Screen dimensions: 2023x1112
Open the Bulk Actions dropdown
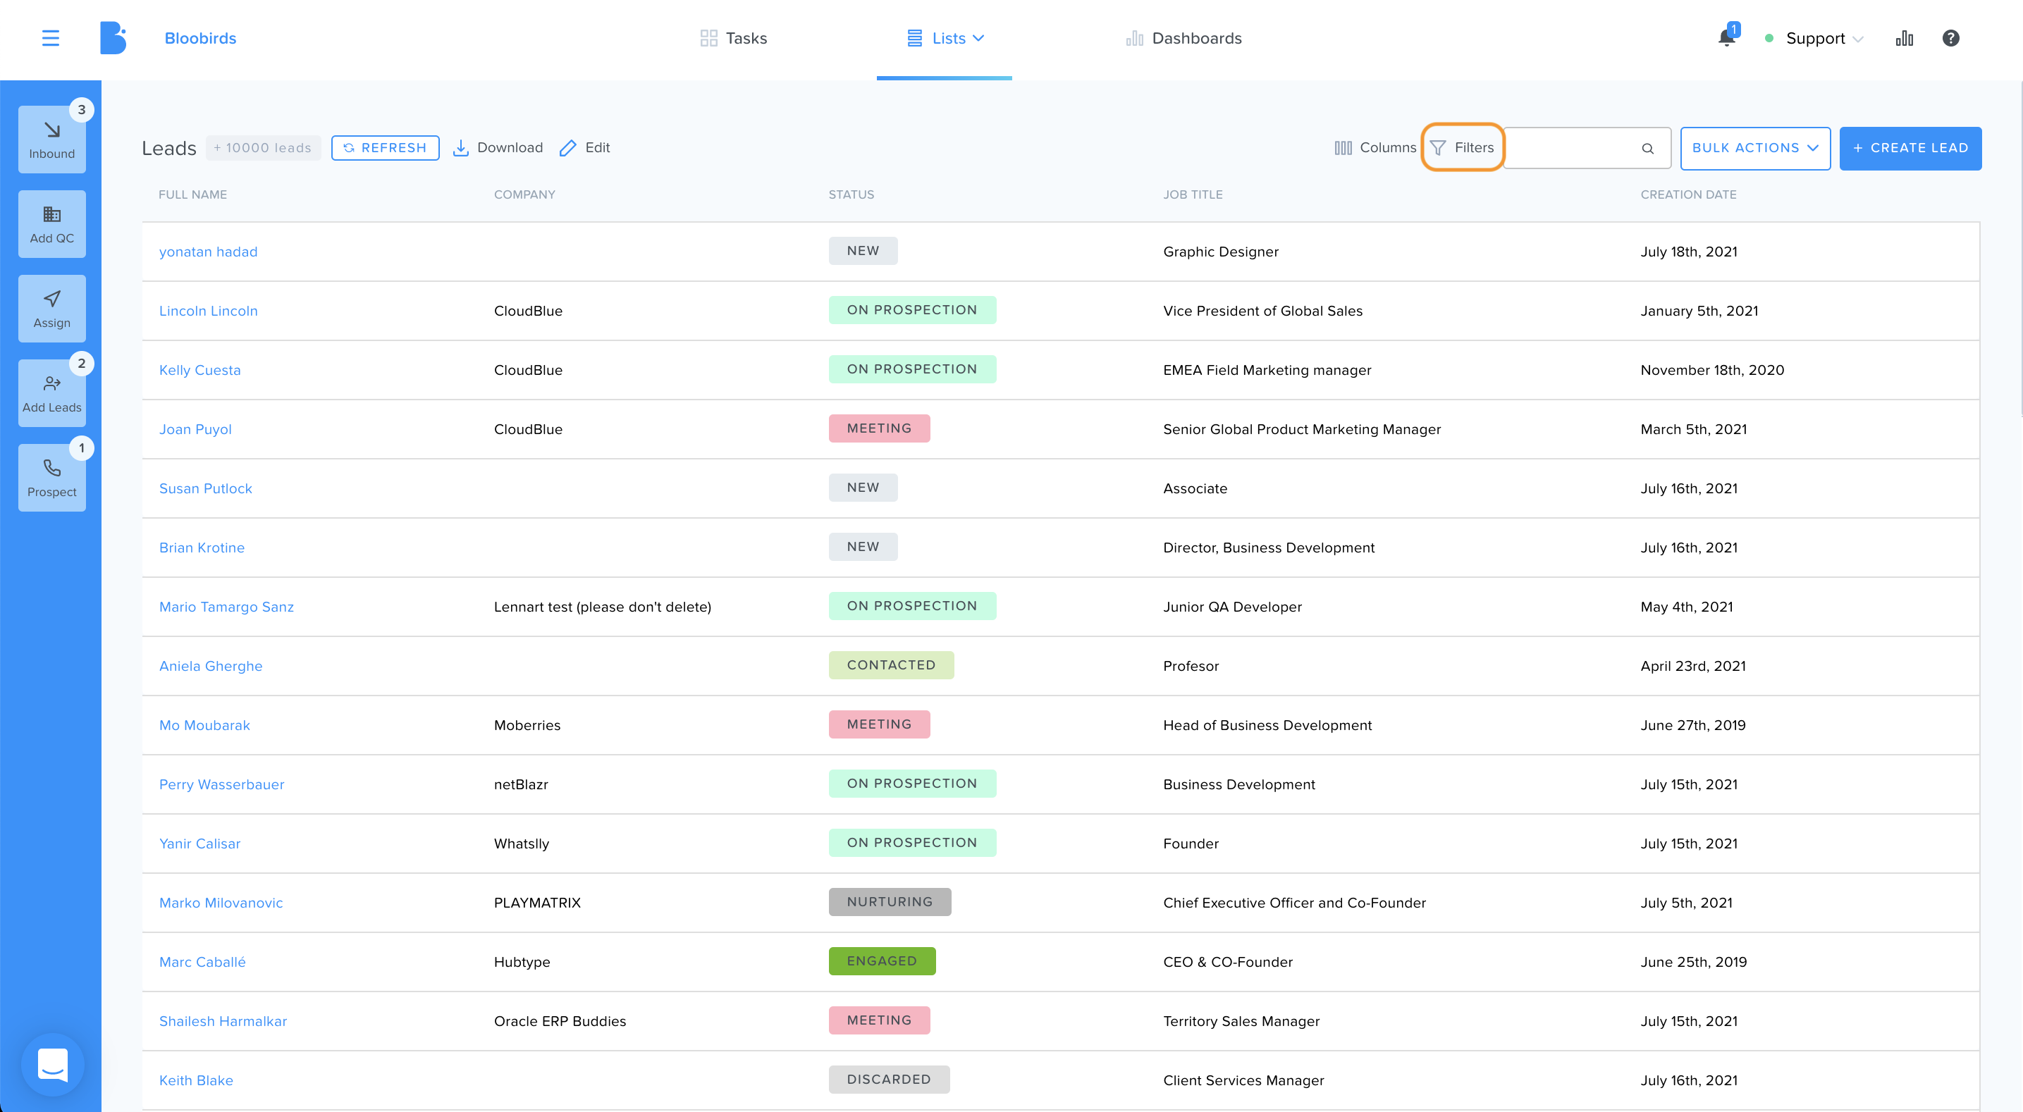[x=1755, y=148]
